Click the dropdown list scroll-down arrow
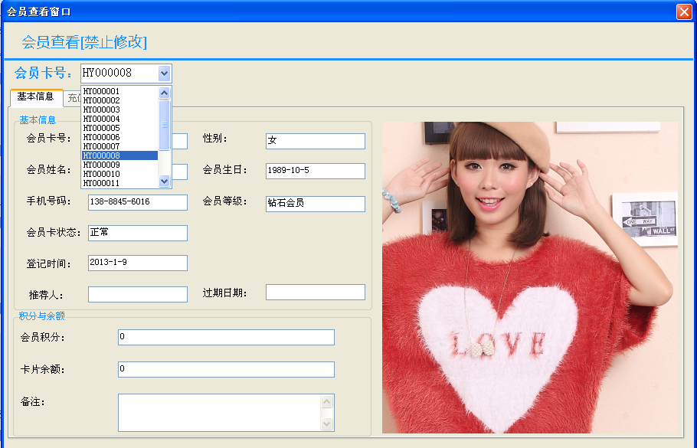 point(164,181)
